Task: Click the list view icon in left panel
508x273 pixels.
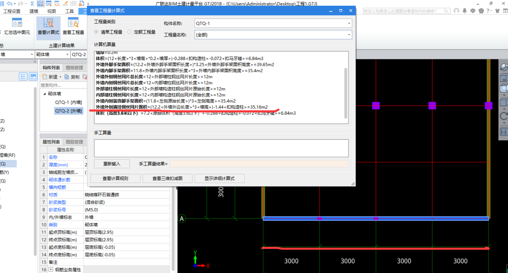Action: pos(23,77)
